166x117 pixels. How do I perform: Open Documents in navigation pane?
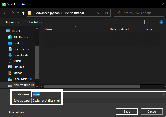coord(21,49)
